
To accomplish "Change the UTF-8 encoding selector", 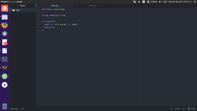I will 177,109.
